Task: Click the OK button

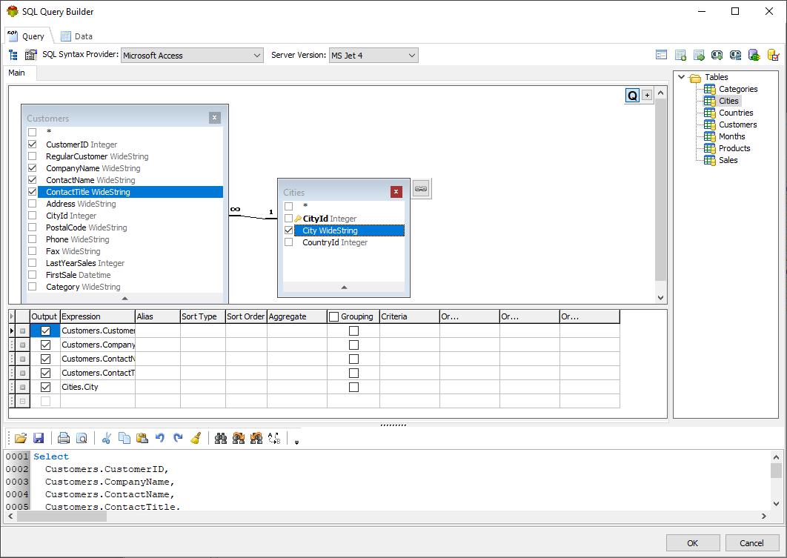Action: (x=693, y=543)
